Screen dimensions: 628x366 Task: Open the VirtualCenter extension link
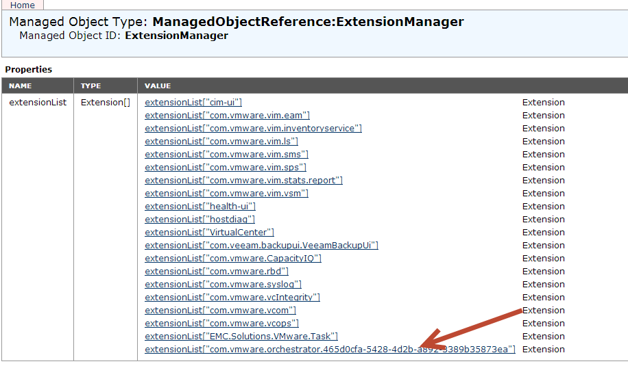click(x=210, y=232)
